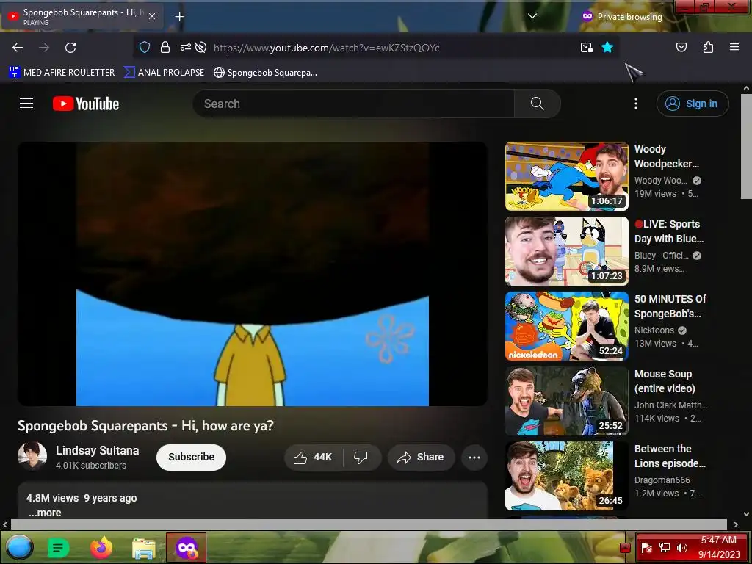Click the video player to pause
Screen dimensions: 752x564
point(253,274)
